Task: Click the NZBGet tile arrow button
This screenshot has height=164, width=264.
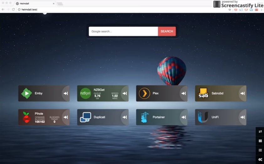Action: coord(124,93)
